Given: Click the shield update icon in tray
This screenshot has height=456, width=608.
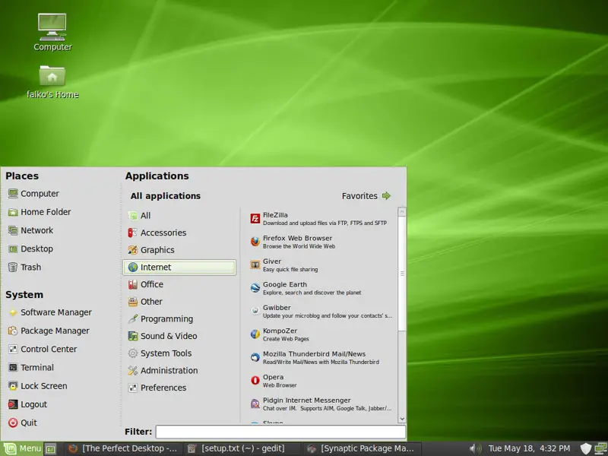Looking at the screenshot, I should [585, 449].
